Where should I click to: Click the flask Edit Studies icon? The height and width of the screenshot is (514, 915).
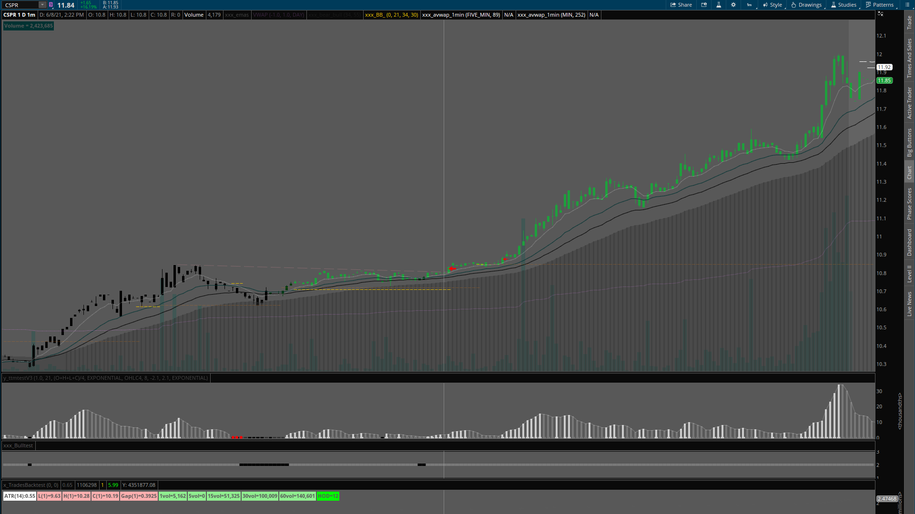[719, 5]
